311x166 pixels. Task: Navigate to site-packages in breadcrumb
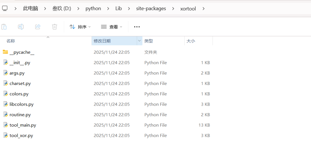(x=151, y=8)
